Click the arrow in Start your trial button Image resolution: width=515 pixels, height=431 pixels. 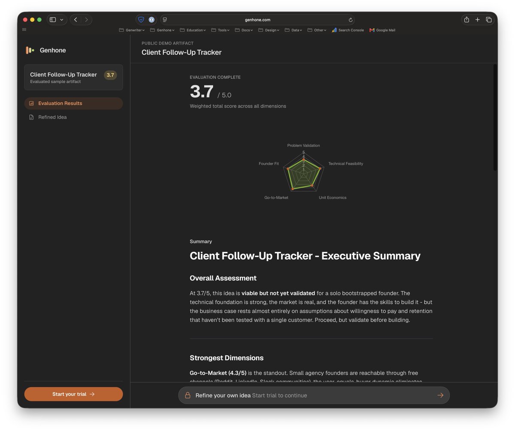click(x=92, y=394)
